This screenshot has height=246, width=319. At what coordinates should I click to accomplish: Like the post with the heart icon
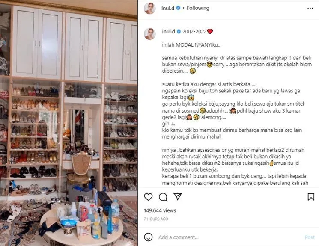[x=148, y=197]
